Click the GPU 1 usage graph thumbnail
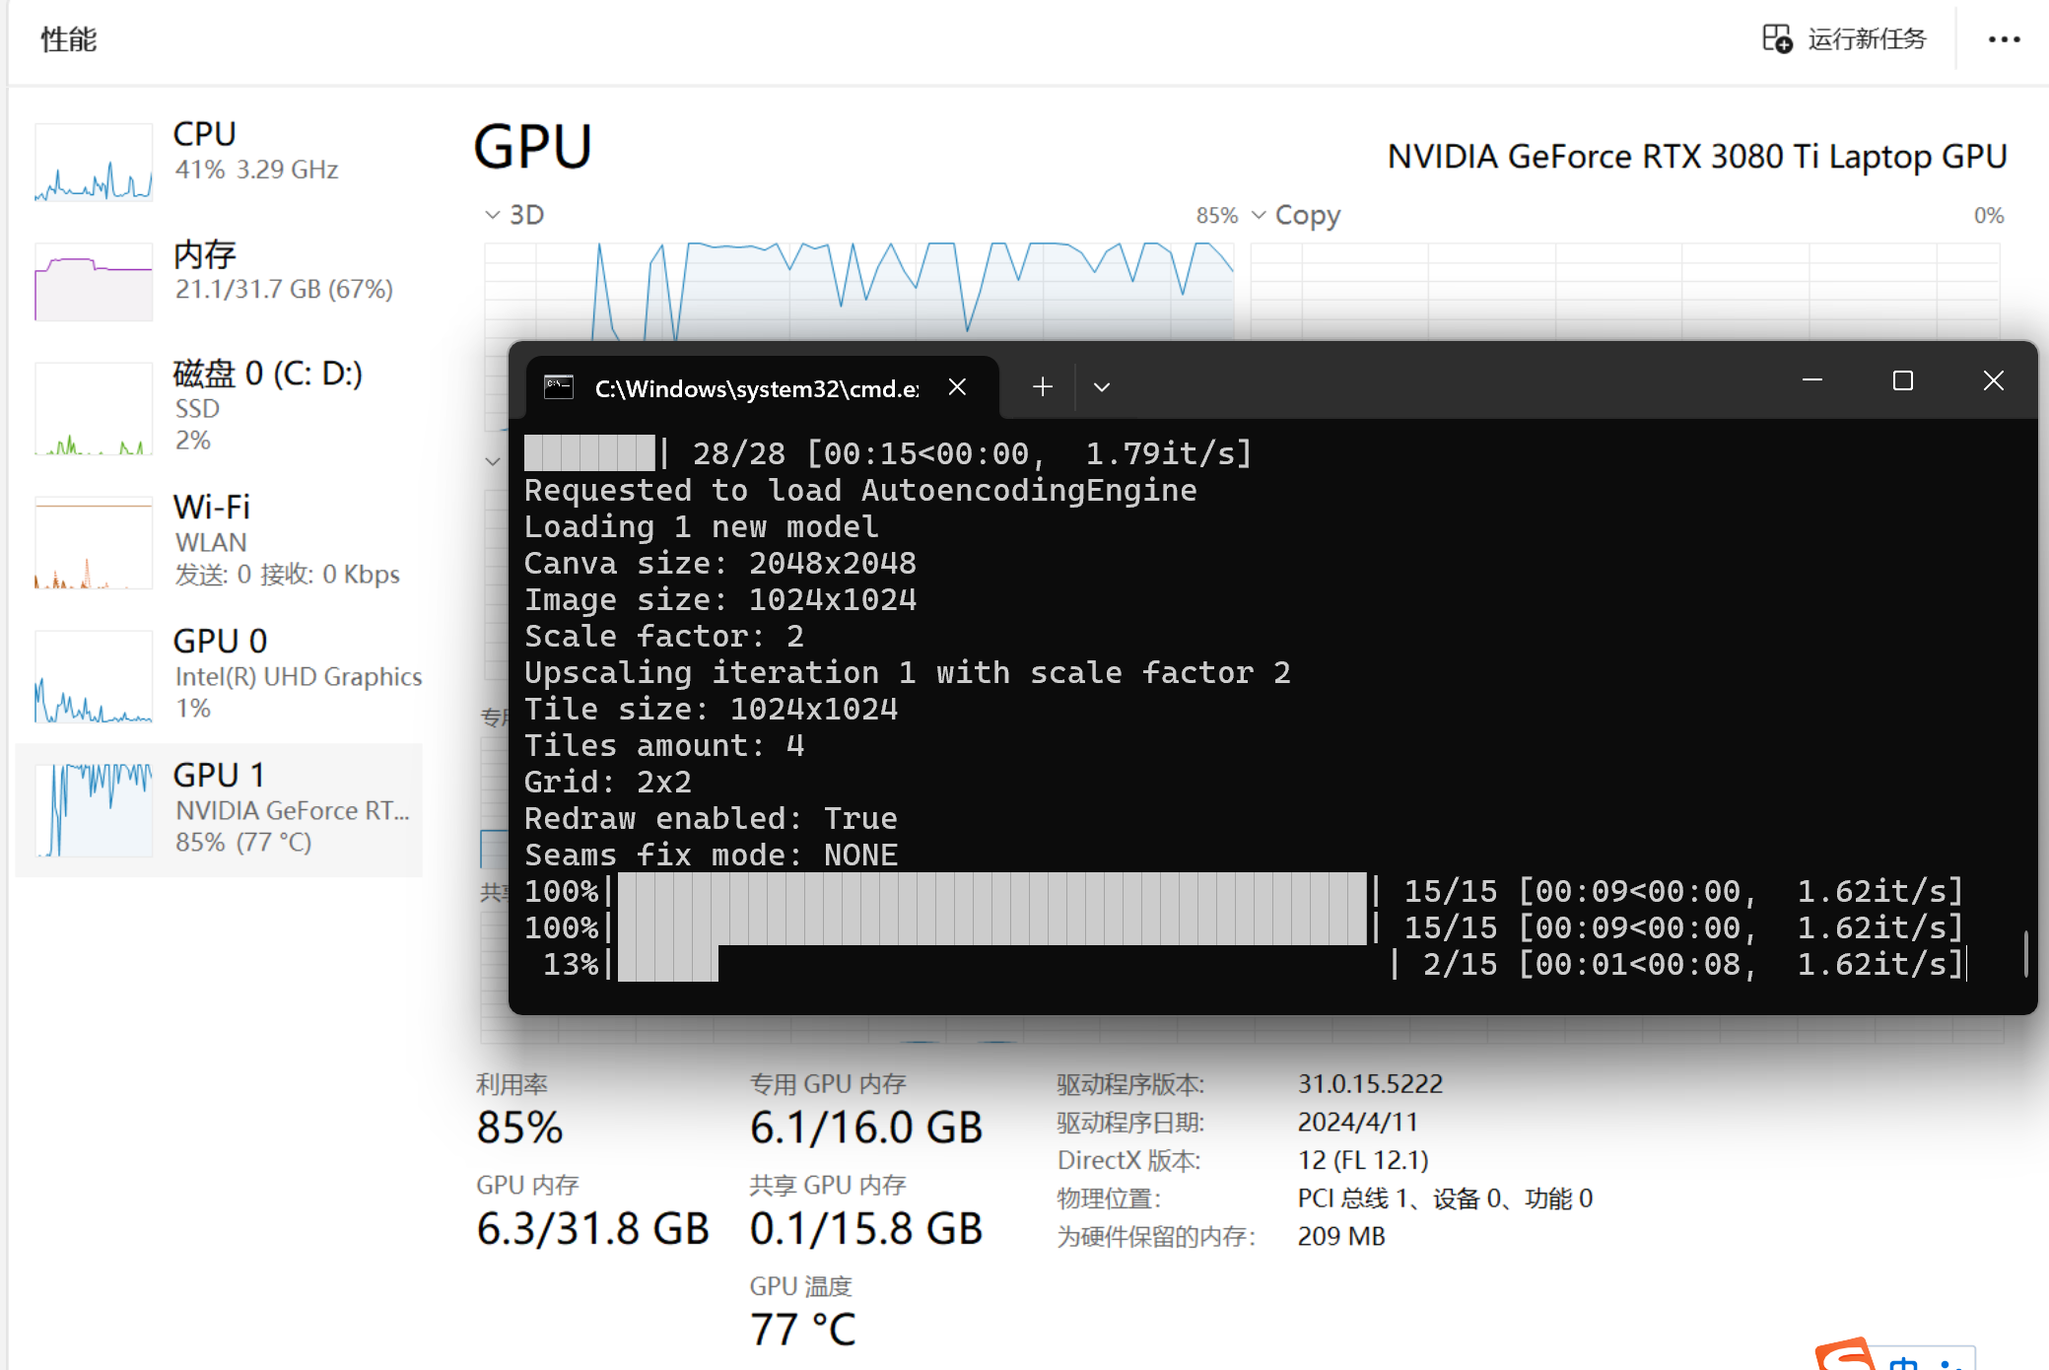Image resolution: width=2049 pixels, height=1370 pixels. tap(94, 810)
